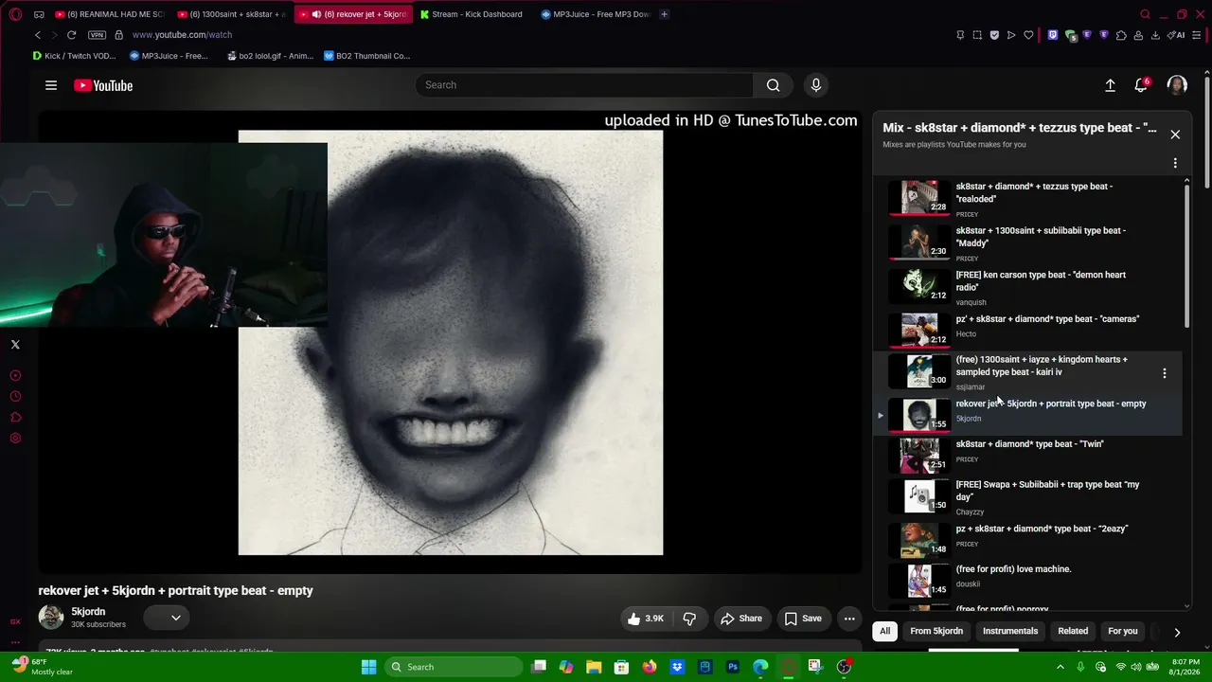Open more actions menu under the video
This screenshot has width=1212, height=682.
(849, 619)
